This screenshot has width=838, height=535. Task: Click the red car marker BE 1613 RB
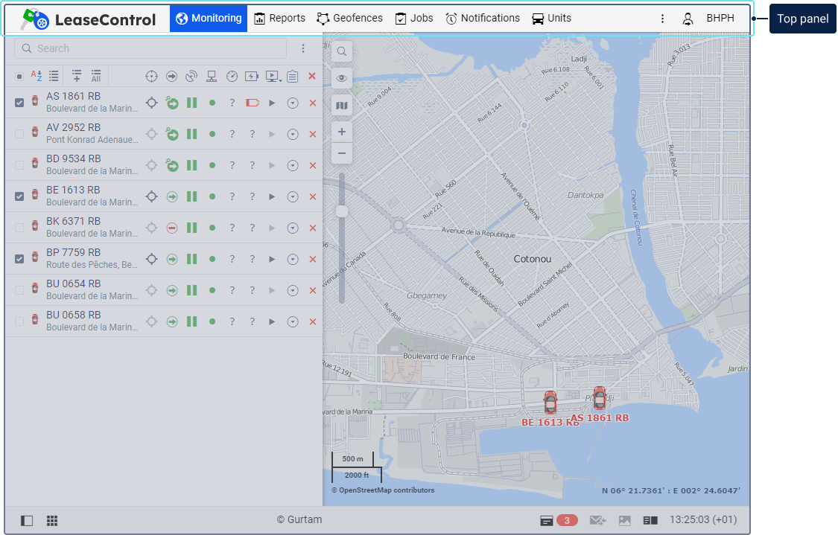click(x=550, y=403)
